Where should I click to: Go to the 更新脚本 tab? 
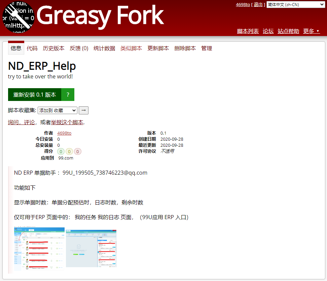tap(158, 48)
